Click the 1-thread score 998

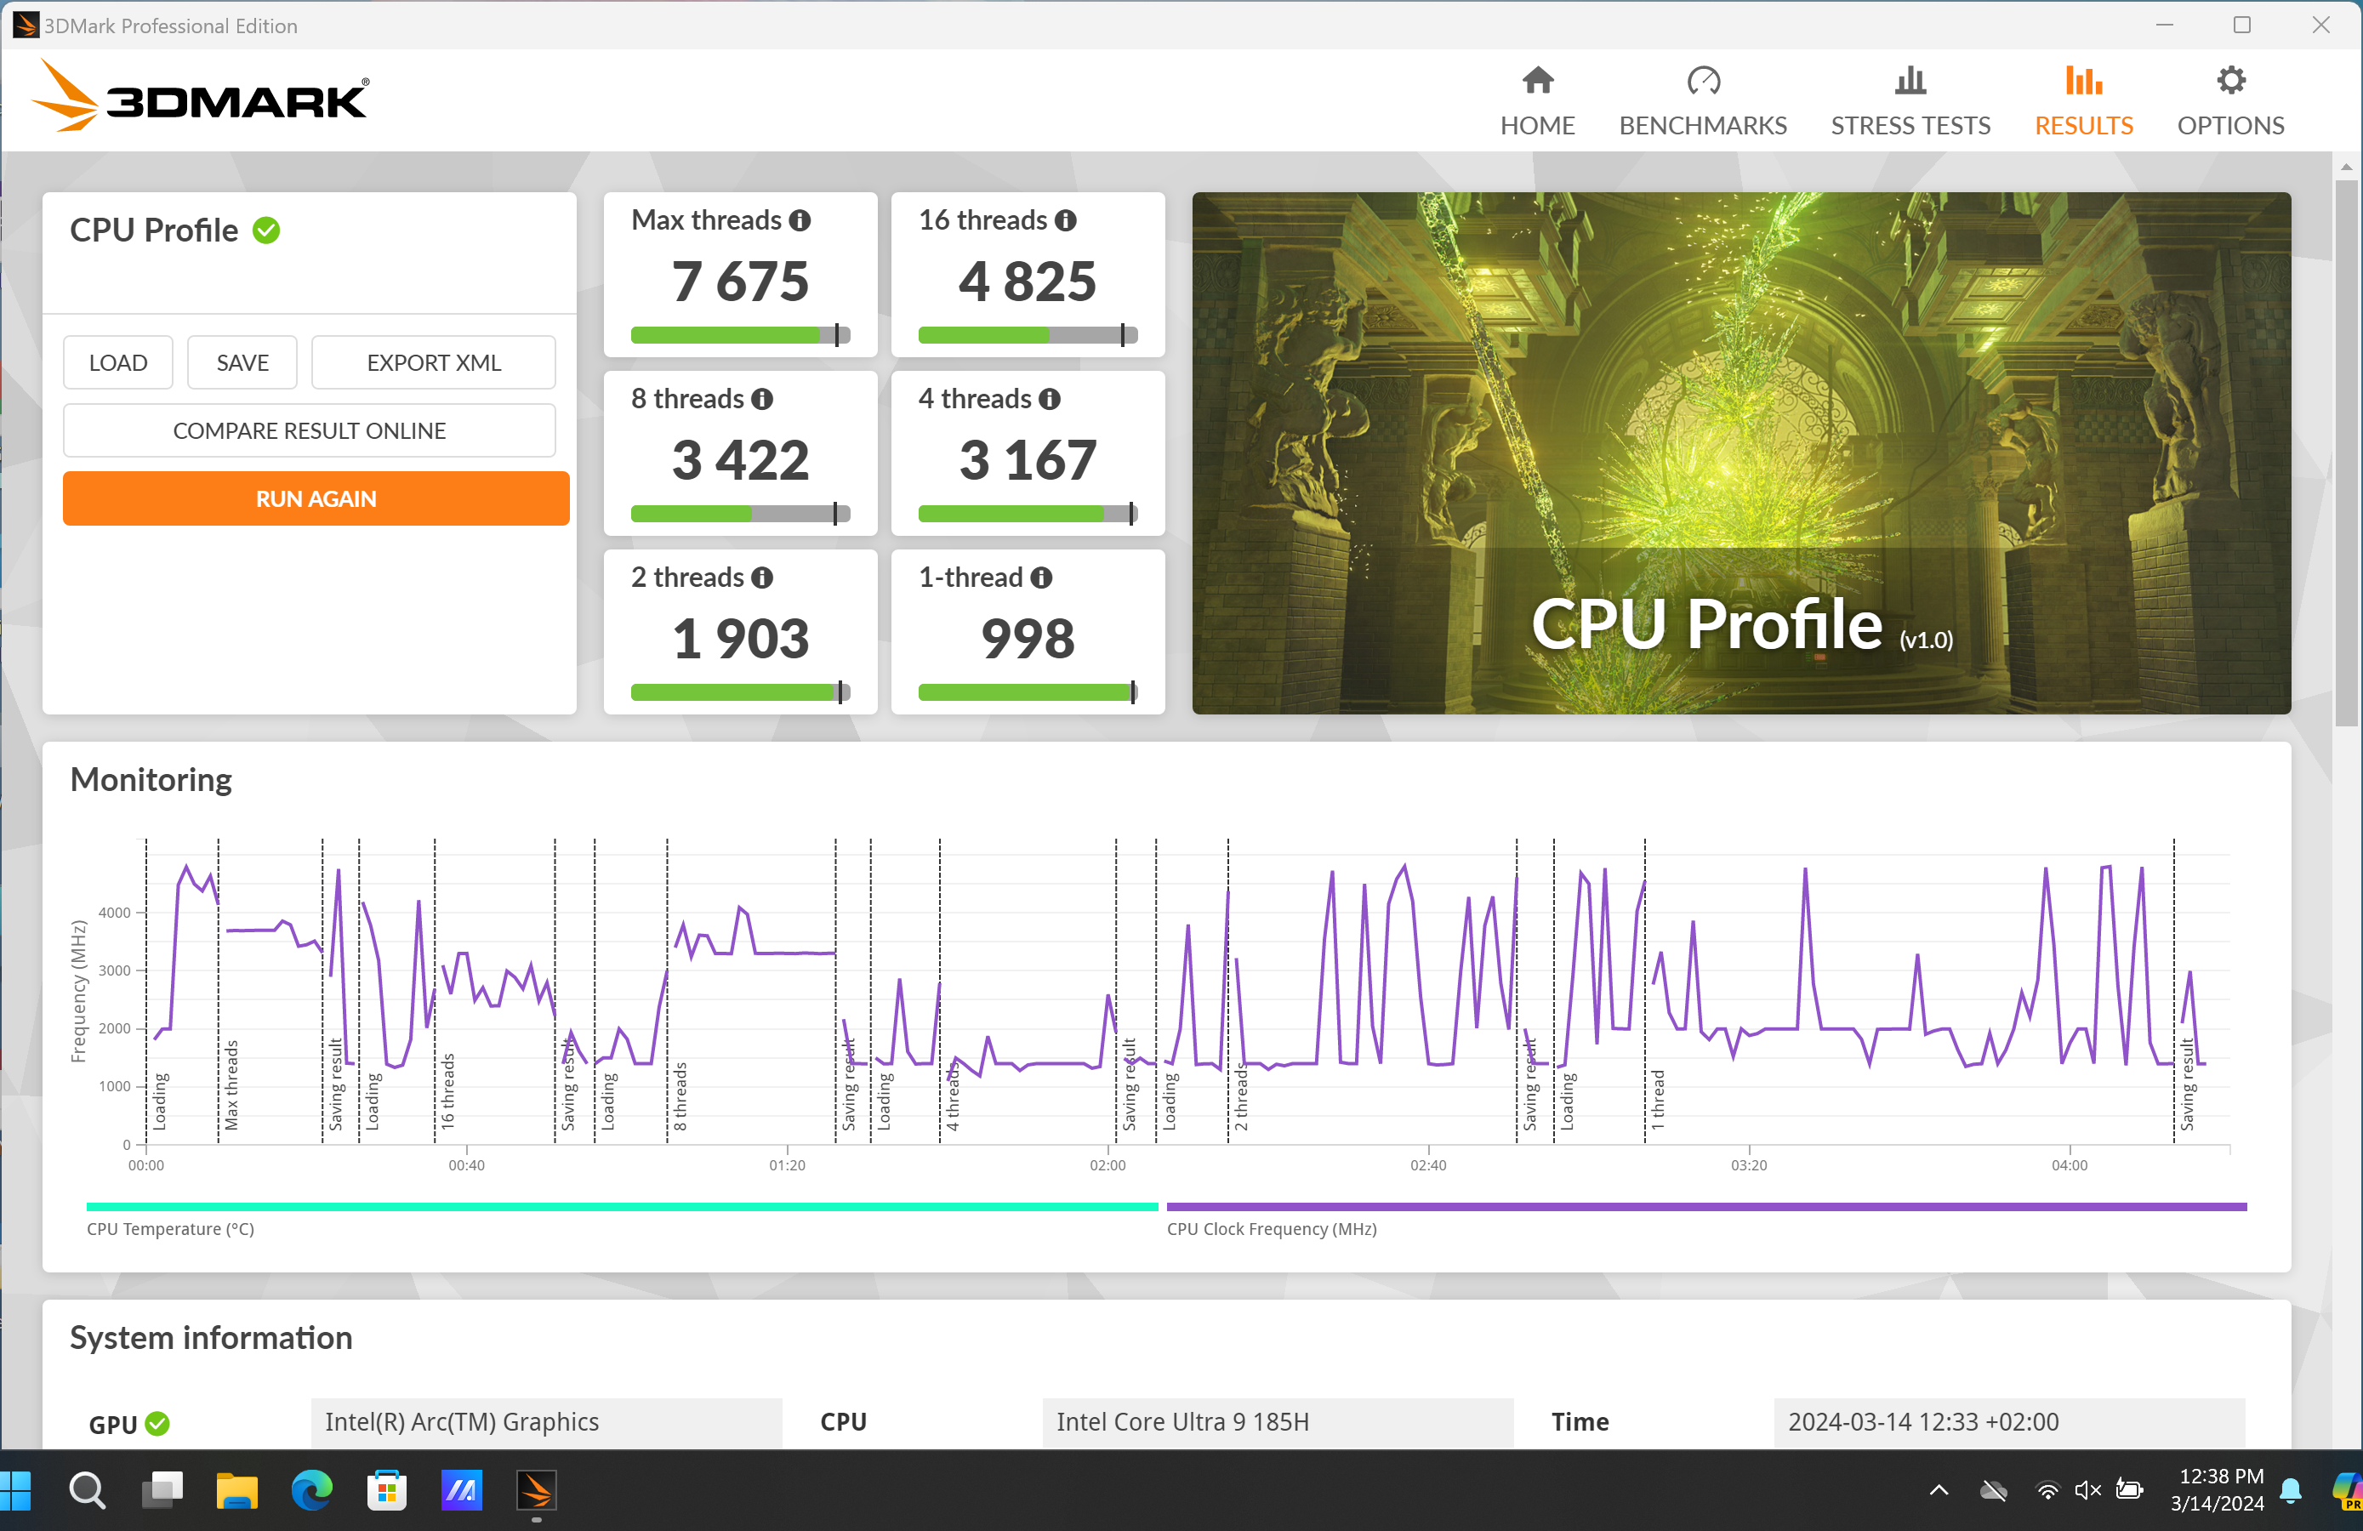click(x=1028, y=640)
